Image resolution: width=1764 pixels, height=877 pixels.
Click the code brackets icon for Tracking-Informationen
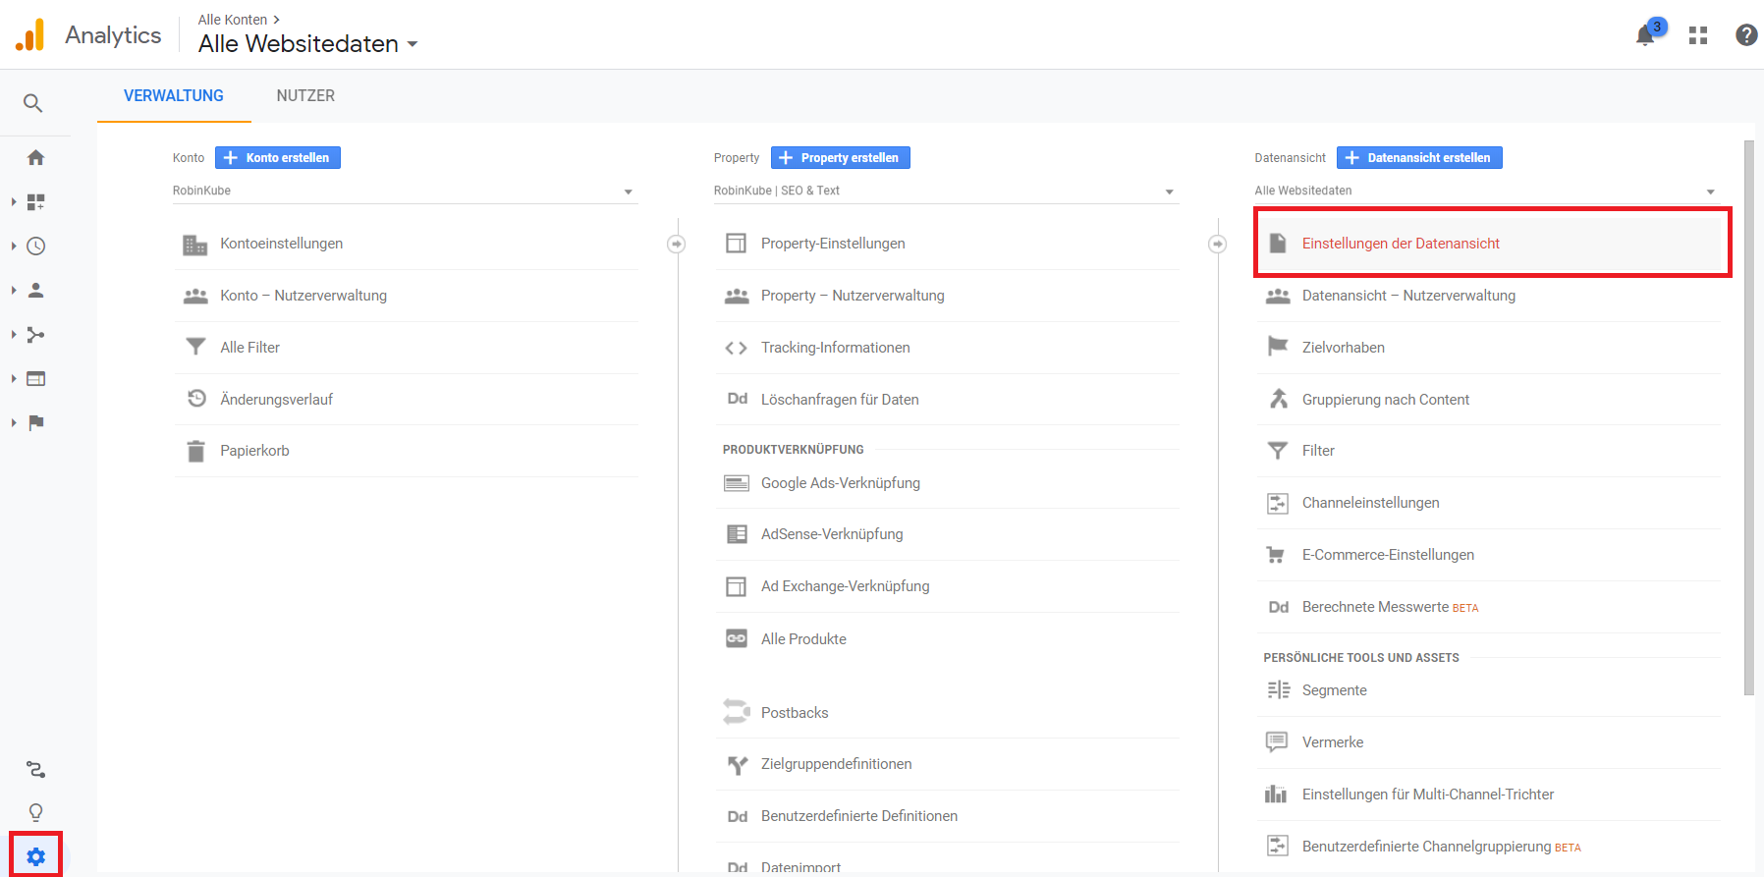tap(736, 348)
